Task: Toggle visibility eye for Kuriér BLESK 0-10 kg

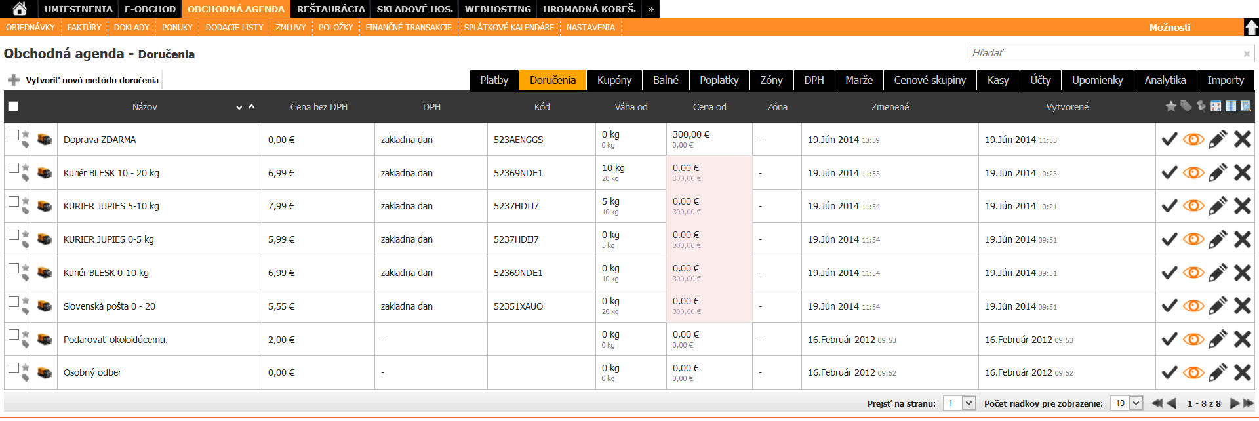Action: (1193, 273)
